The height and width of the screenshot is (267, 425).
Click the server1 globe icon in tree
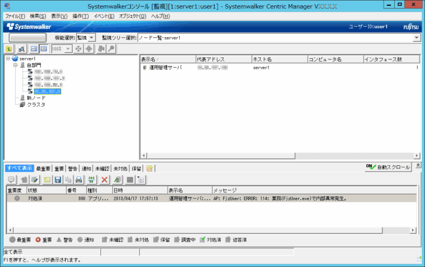(15, 59)
